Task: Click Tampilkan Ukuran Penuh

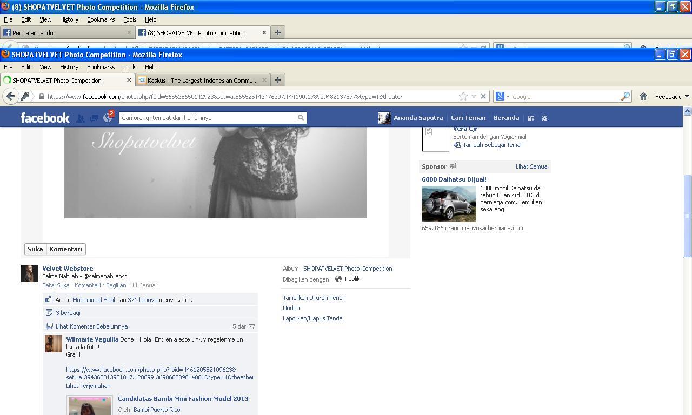Action: [314, 298]
